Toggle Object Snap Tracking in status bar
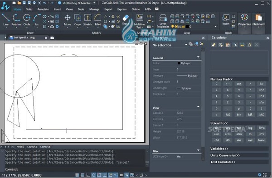This screenshot has width=272, height=178. click(x=105, y=175)
